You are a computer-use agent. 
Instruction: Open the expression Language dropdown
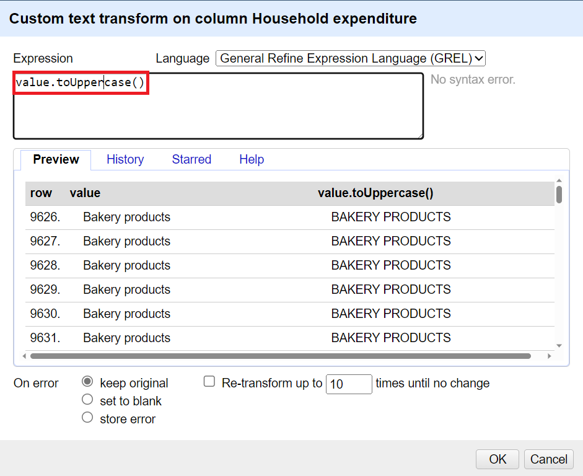click(x=478, y=58)
